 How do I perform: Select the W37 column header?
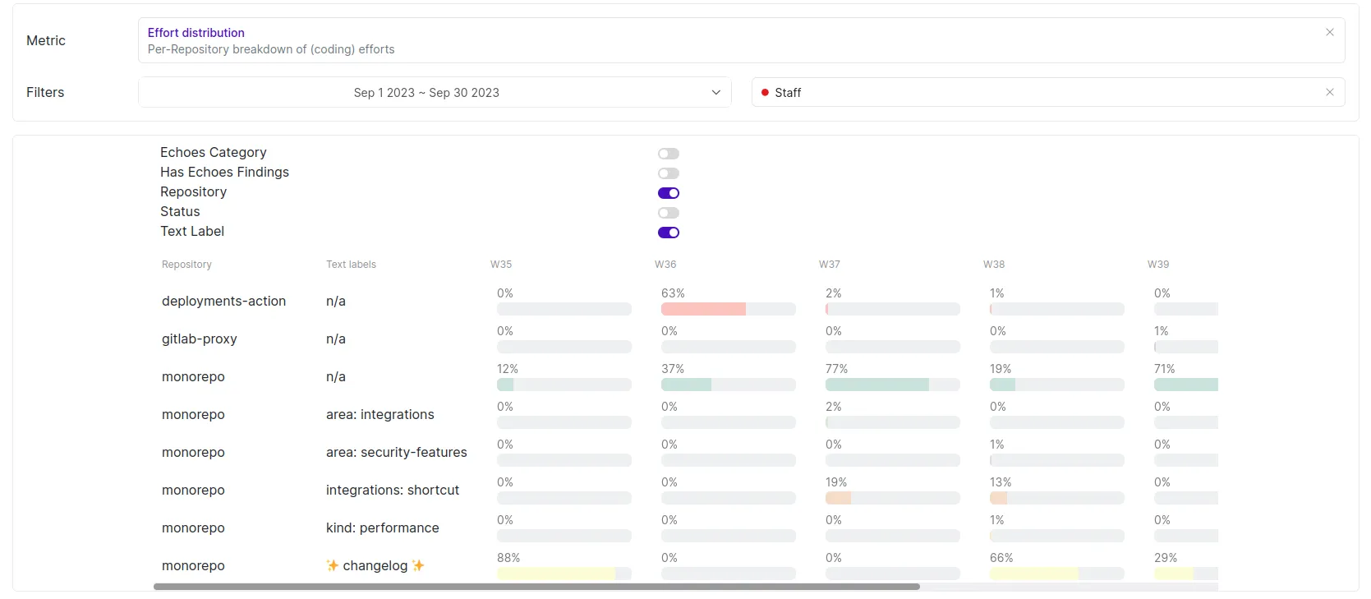click(830, 265)
